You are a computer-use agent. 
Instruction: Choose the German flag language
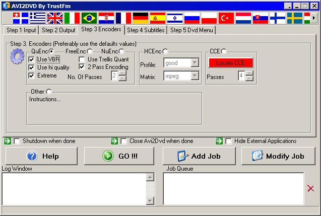click(141, 18)
